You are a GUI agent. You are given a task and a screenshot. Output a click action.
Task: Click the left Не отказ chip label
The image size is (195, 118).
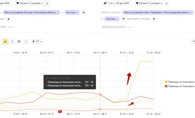click(71, 13)
